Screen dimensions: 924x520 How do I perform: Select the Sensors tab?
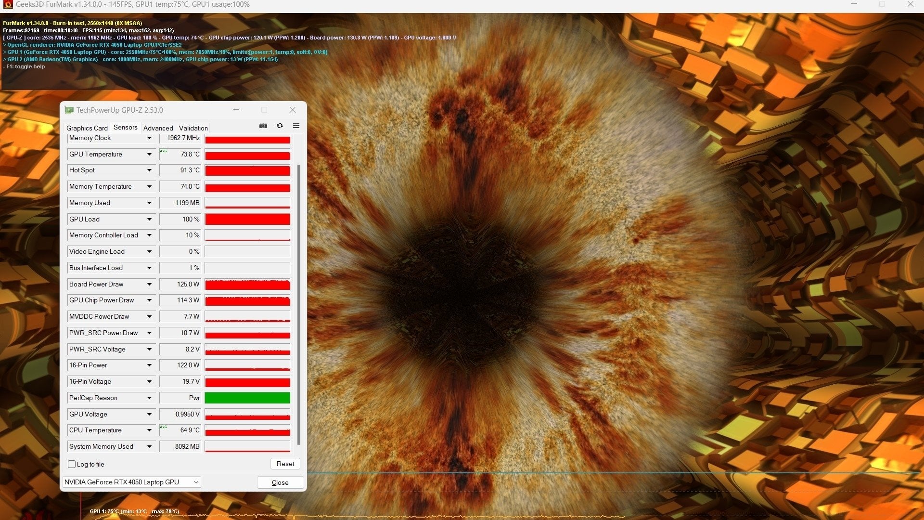pyautogui.click(x=126, y=128)
